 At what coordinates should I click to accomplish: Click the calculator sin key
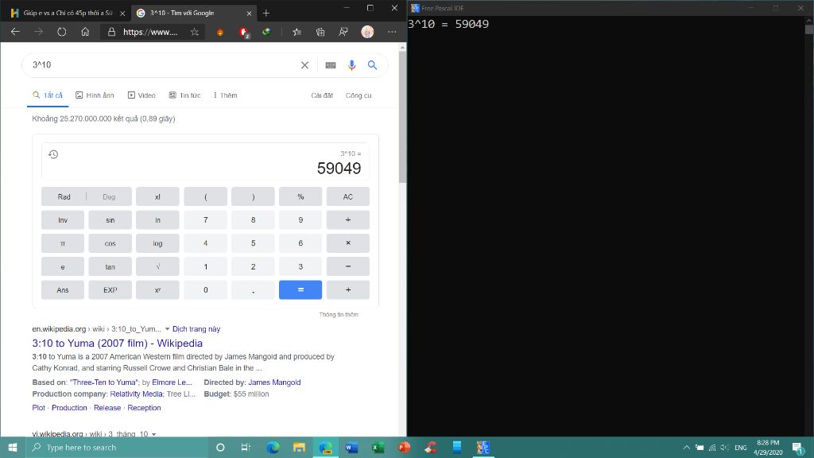tap(110, 220)
